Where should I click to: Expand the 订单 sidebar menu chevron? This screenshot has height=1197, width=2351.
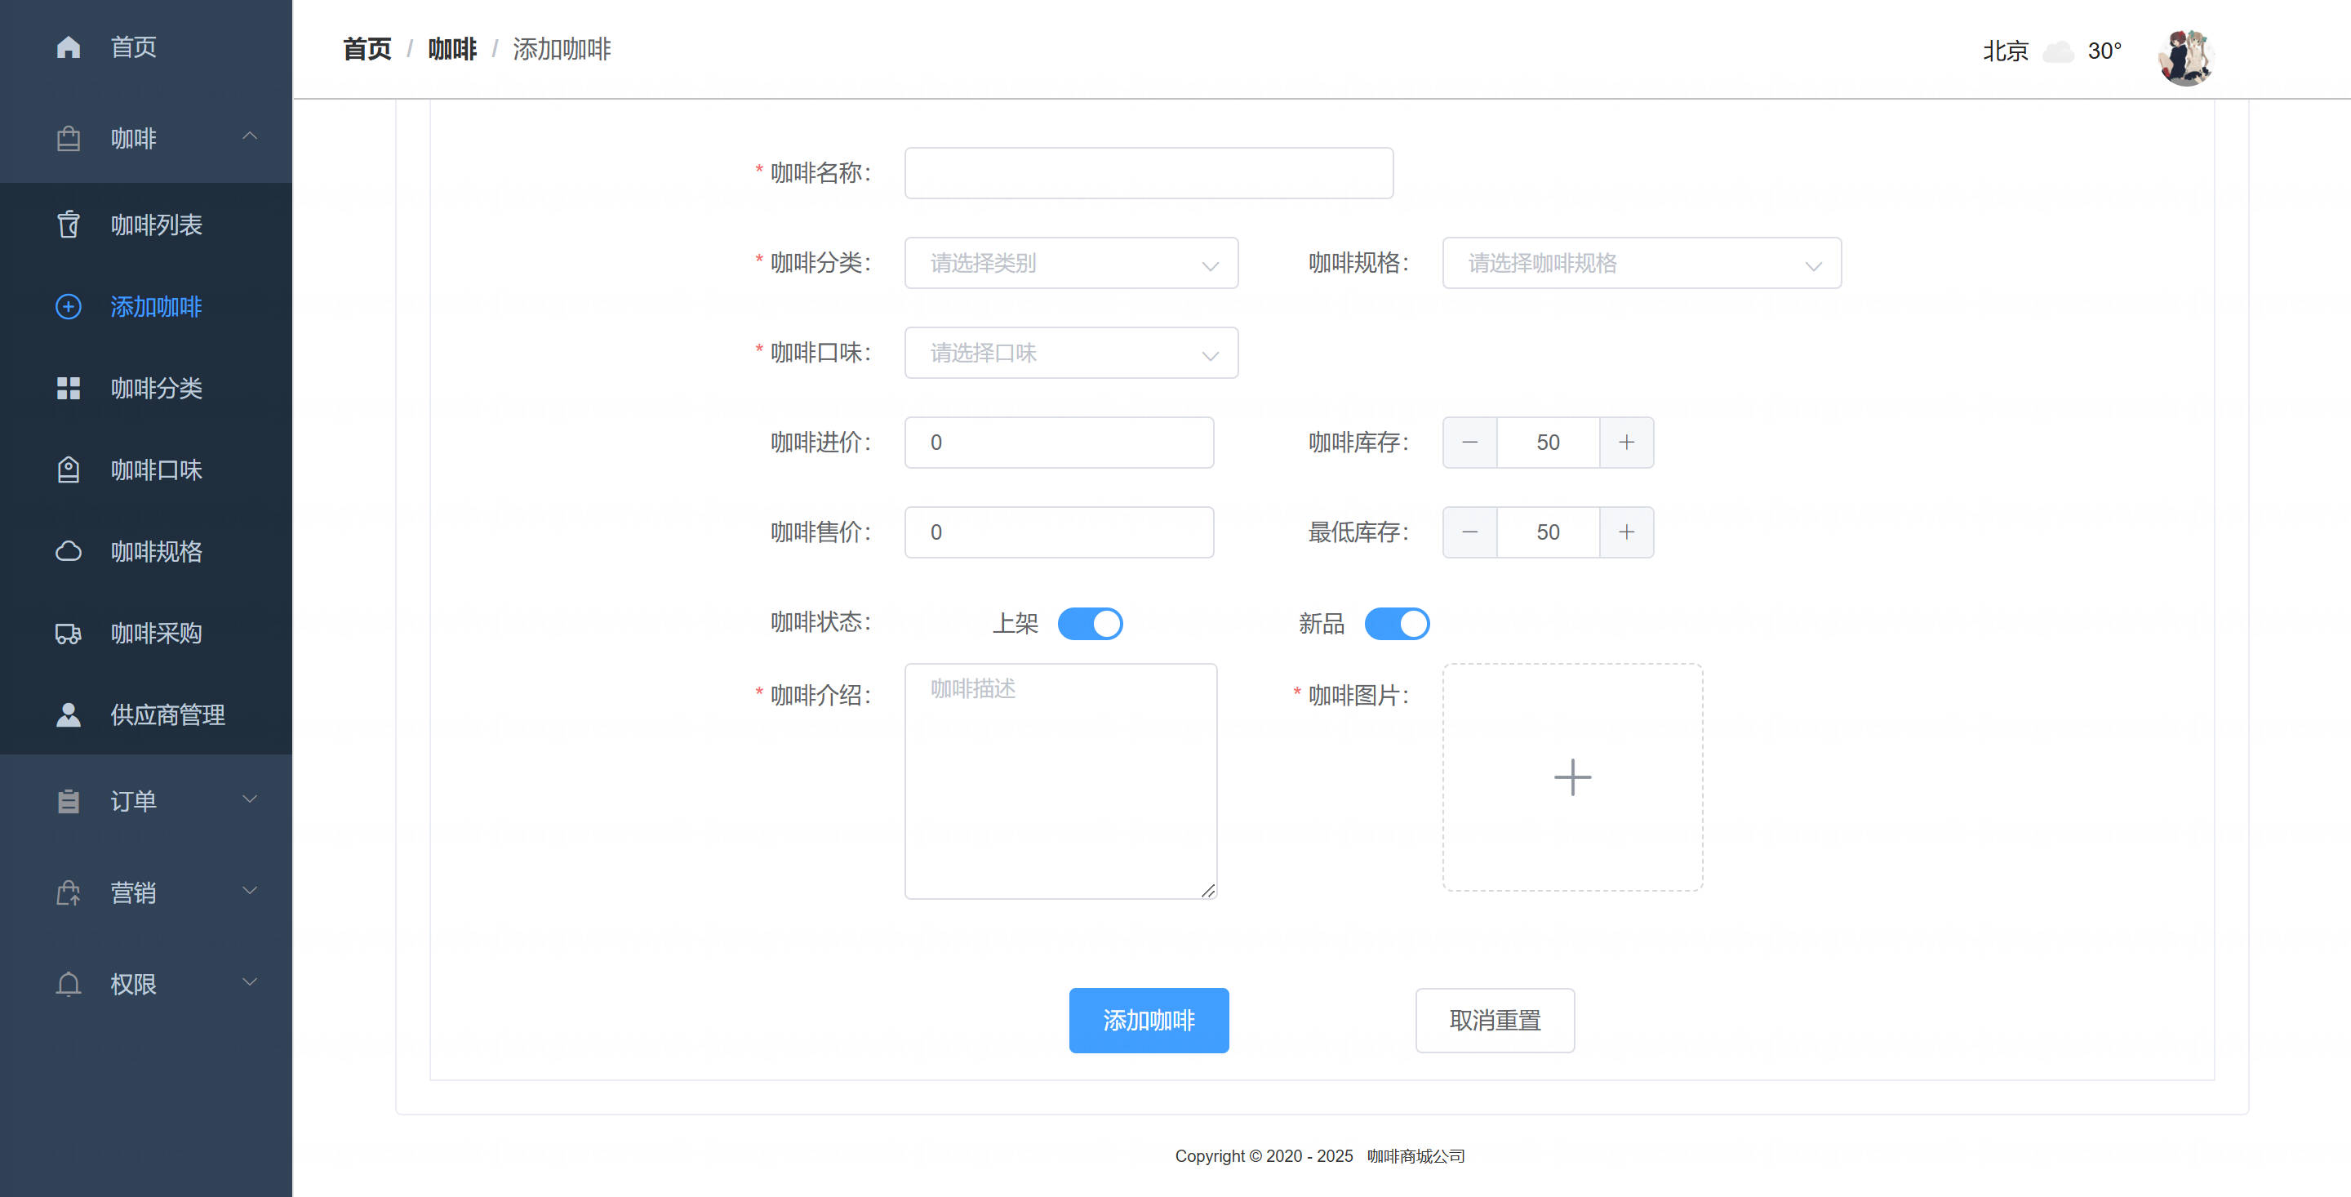pos(249,799)
